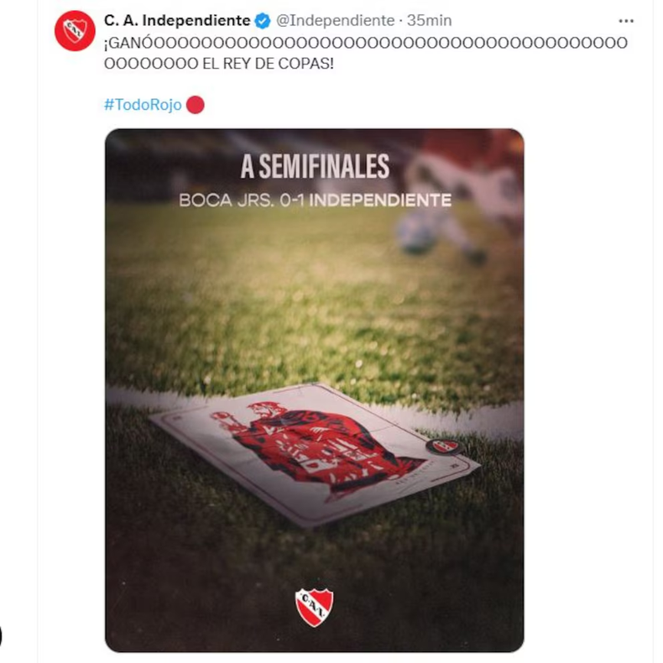Image resolution: width=663 pixels, height=663 pixels.
Task: Click the EL REY DE COPAS text line
Action: [268, 64]
